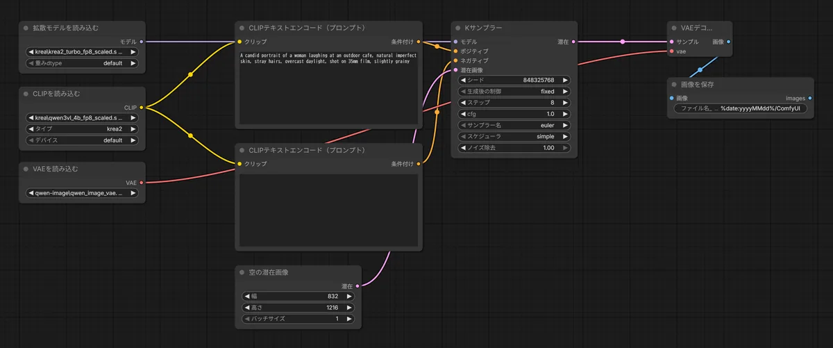Open the qwen3vl_4b_fp8_scaled CLIP file dropdown
This screenshot has height=348, width=833.
pyautogui.click(x=82, y=118)
